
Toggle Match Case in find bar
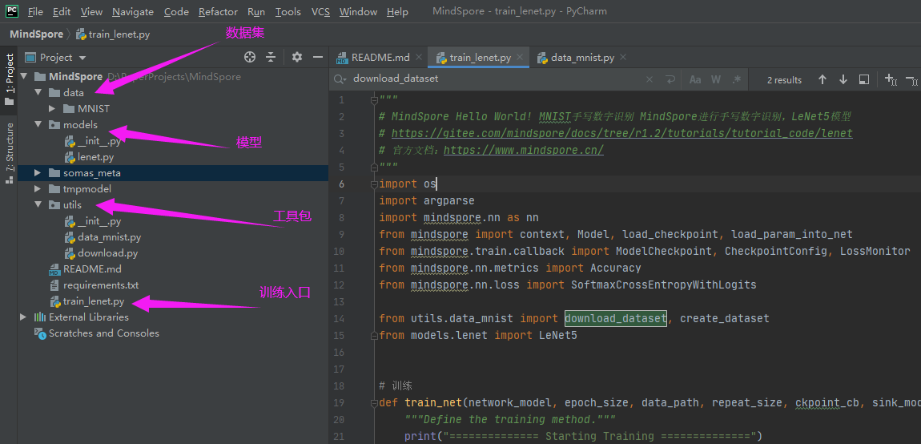click(695, 79)
